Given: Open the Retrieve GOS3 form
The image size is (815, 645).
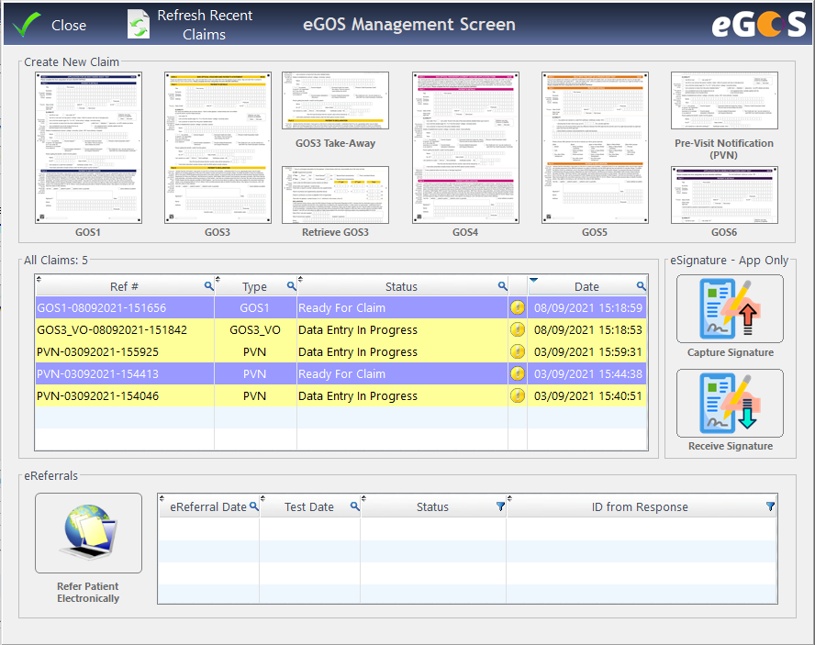Looking at the screenshot, I should pyautogui.click(x=335, y=195).
